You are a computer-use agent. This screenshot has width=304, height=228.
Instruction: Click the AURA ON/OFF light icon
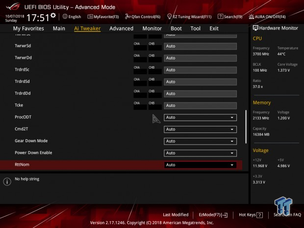click(251, 17)
